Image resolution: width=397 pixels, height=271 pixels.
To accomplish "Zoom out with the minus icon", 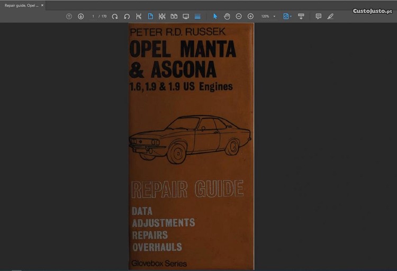I will (x=239, y=16).
